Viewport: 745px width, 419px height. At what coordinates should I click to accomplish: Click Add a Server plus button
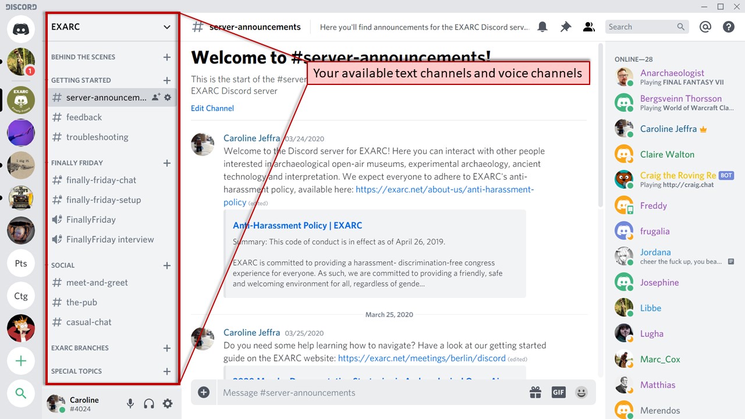(21, 361)
